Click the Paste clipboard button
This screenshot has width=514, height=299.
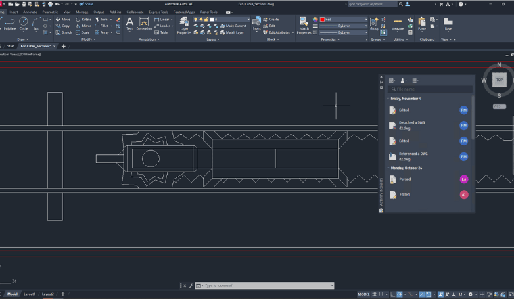[x=422, y=24]
